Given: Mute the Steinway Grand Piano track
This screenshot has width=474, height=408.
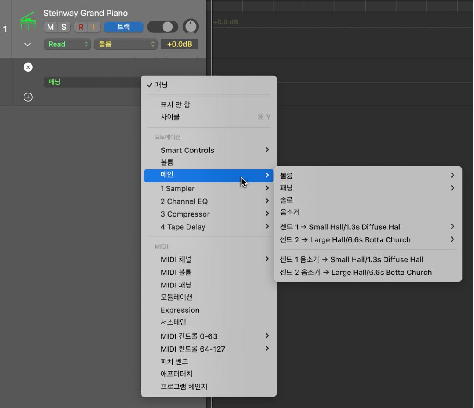Looking at the screenshot, I should (51, 27).
